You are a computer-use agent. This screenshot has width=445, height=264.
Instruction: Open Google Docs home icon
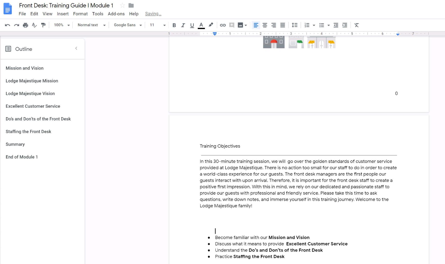tap(8, 8)
